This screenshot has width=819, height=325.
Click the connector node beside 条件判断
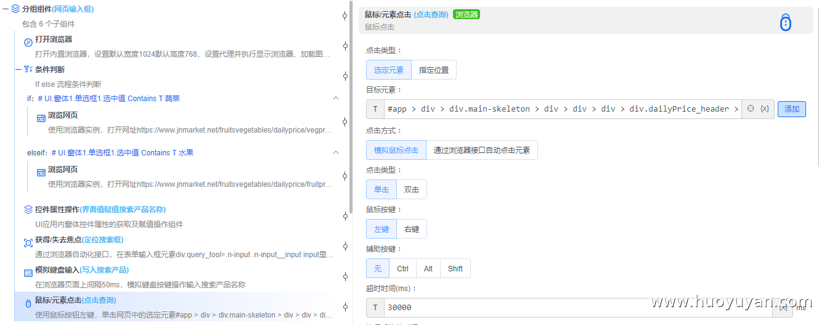(x=345, y=76)
